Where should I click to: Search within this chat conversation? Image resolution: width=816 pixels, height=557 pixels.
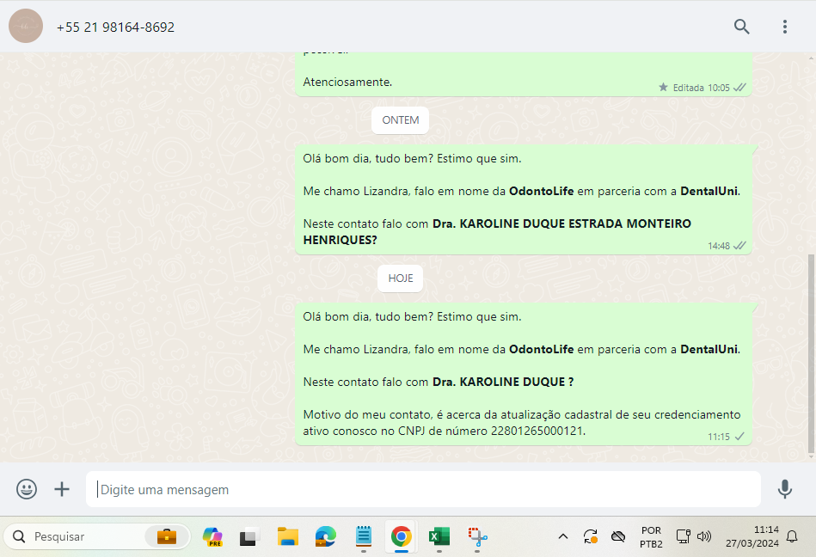click(741, 27)
